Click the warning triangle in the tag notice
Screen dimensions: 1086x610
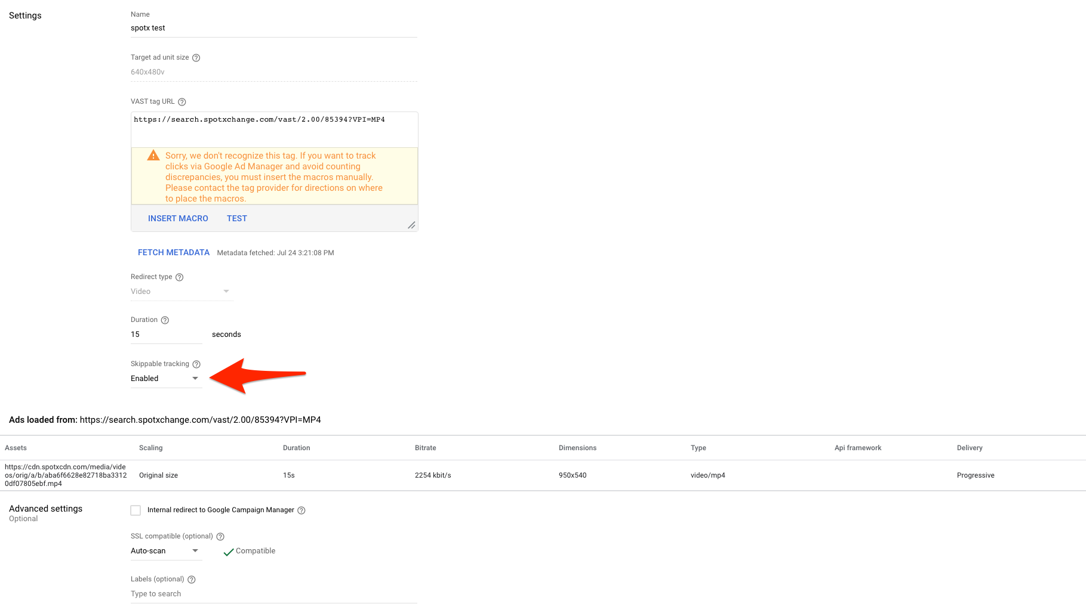[153, 156]
